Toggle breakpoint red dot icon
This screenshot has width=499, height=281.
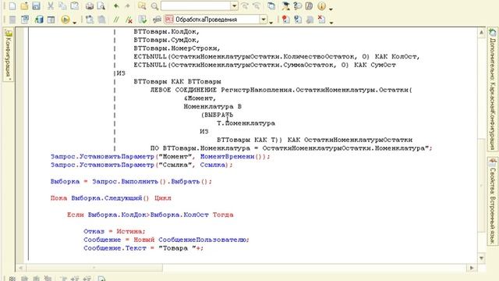point(286,20)
